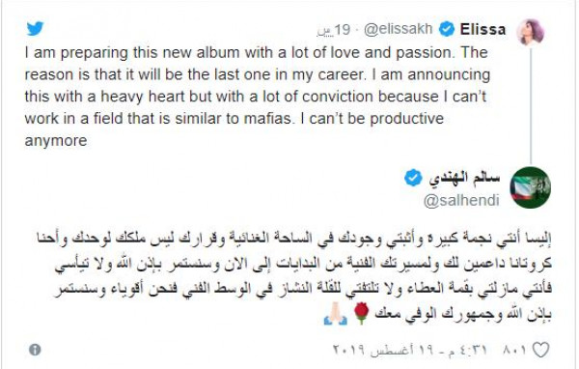579x369 pixels.
Task: Open Elissa's profile picture
Action: [530, 33]
